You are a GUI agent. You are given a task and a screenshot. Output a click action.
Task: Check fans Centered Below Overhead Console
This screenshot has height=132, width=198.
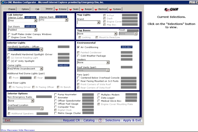(78, 78)
